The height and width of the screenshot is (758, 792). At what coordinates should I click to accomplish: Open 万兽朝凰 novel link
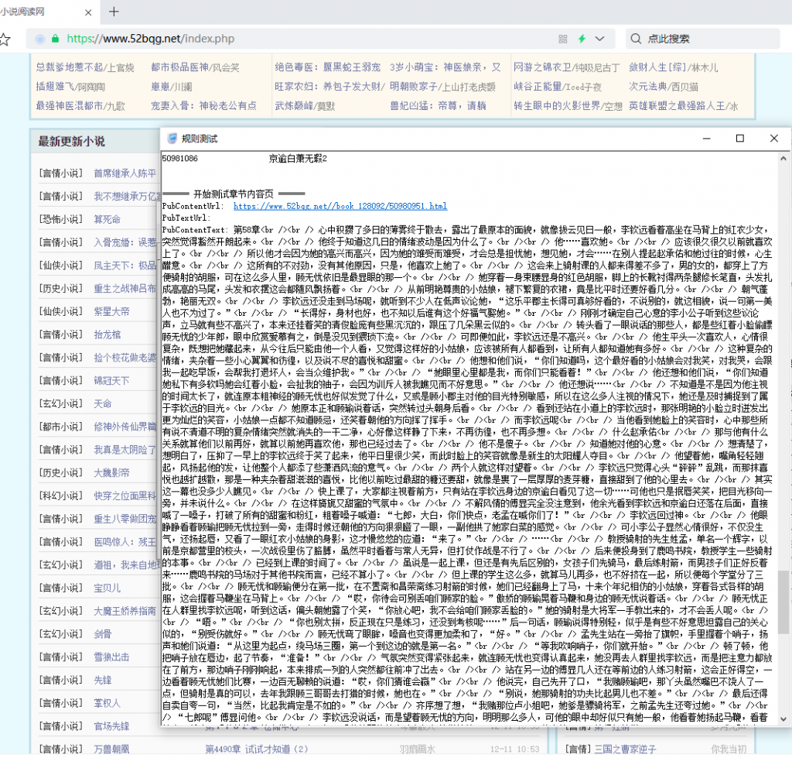111,749
